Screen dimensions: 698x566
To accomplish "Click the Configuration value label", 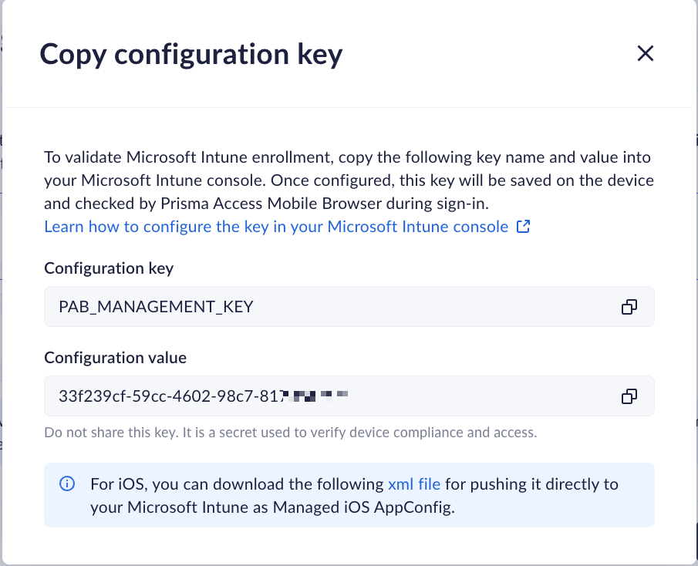I will coord(115,358).
